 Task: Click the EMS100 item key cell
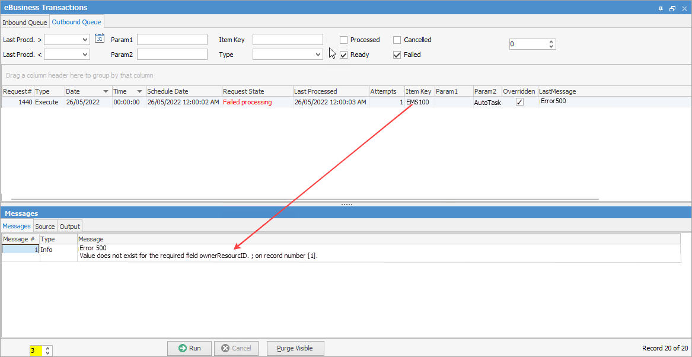click(x=420, y=102)
